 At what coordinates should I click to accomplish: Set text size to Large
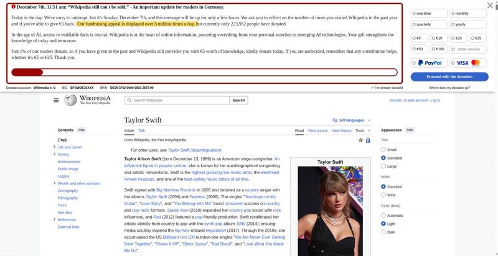click(383, 166)
